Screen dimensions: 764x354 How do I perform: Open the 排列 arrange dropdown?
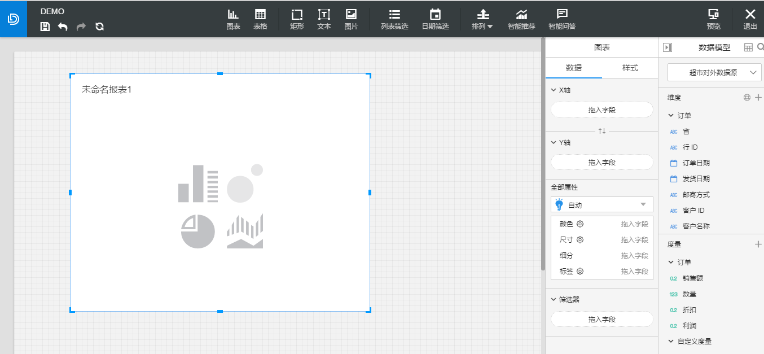pos(482,19)
